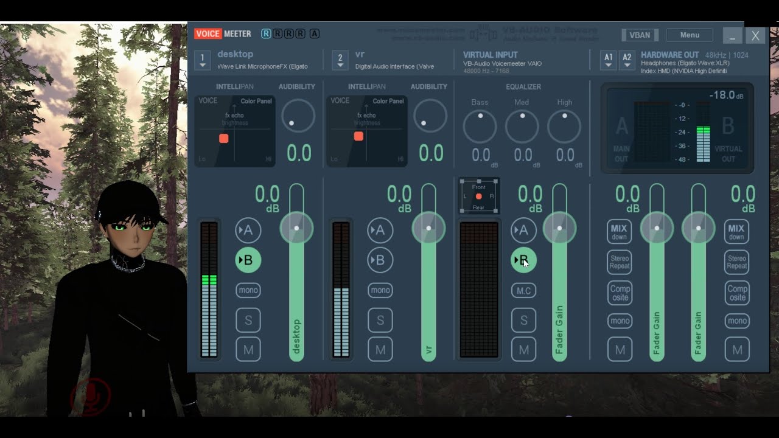Image resolution: width=779 pixels, height=438 pixels.
Task: Solo the vr input strip
Action: click(380, 320)
